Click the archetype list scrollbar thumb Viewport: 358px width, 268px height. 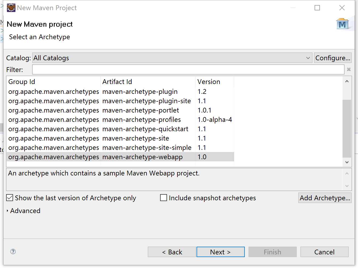point(347,129)
